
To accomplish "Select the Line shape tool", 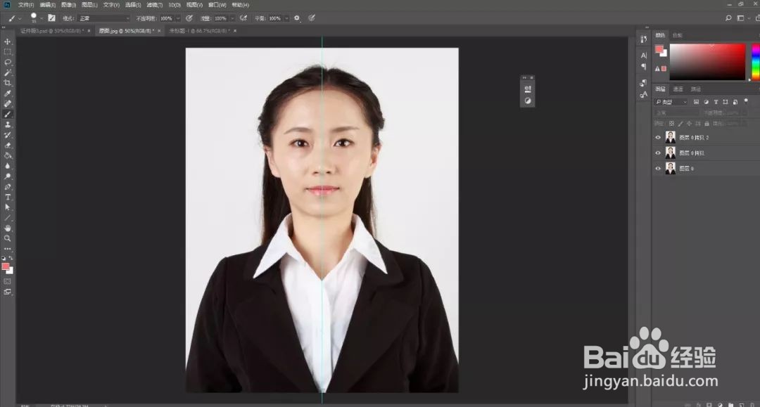I will click(x=7, y=218).
